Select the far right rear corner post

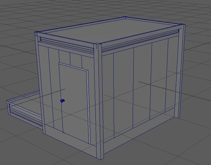[180, 71]
